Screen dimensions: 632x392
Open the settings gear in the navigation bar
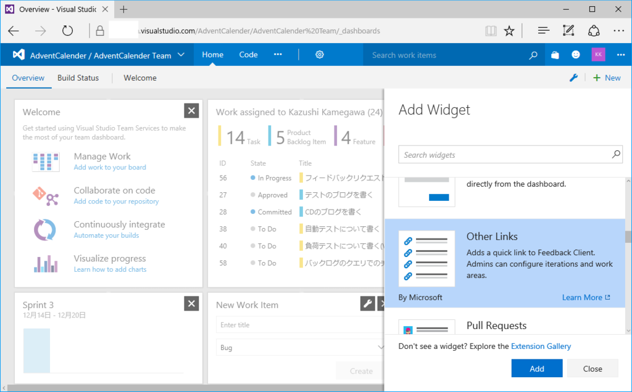pos(320,55)
